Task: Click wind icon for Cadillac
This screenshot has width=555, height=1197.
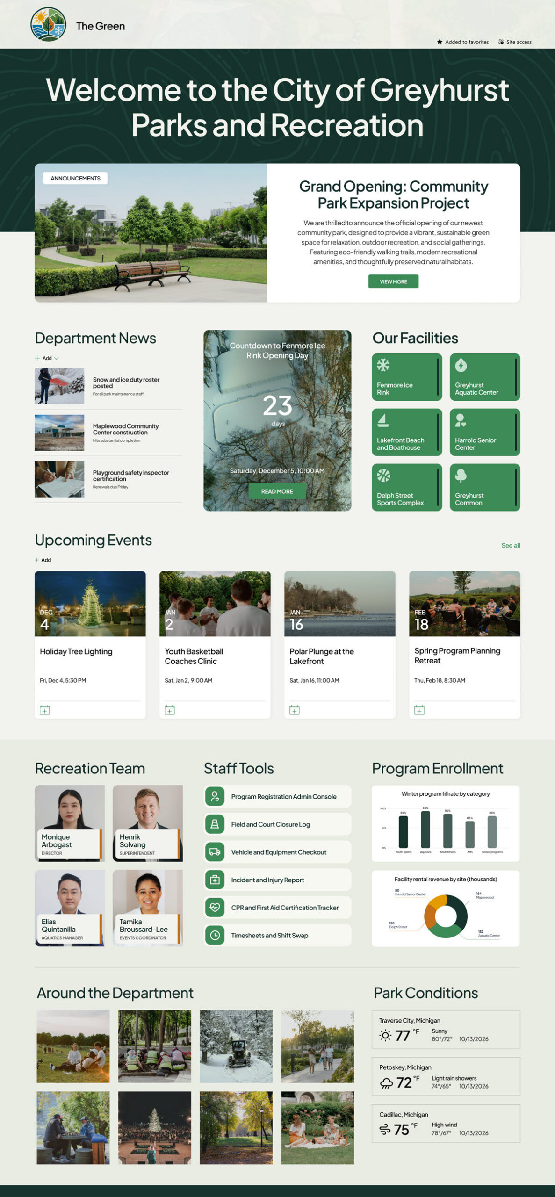Action: click(385, 1130)
